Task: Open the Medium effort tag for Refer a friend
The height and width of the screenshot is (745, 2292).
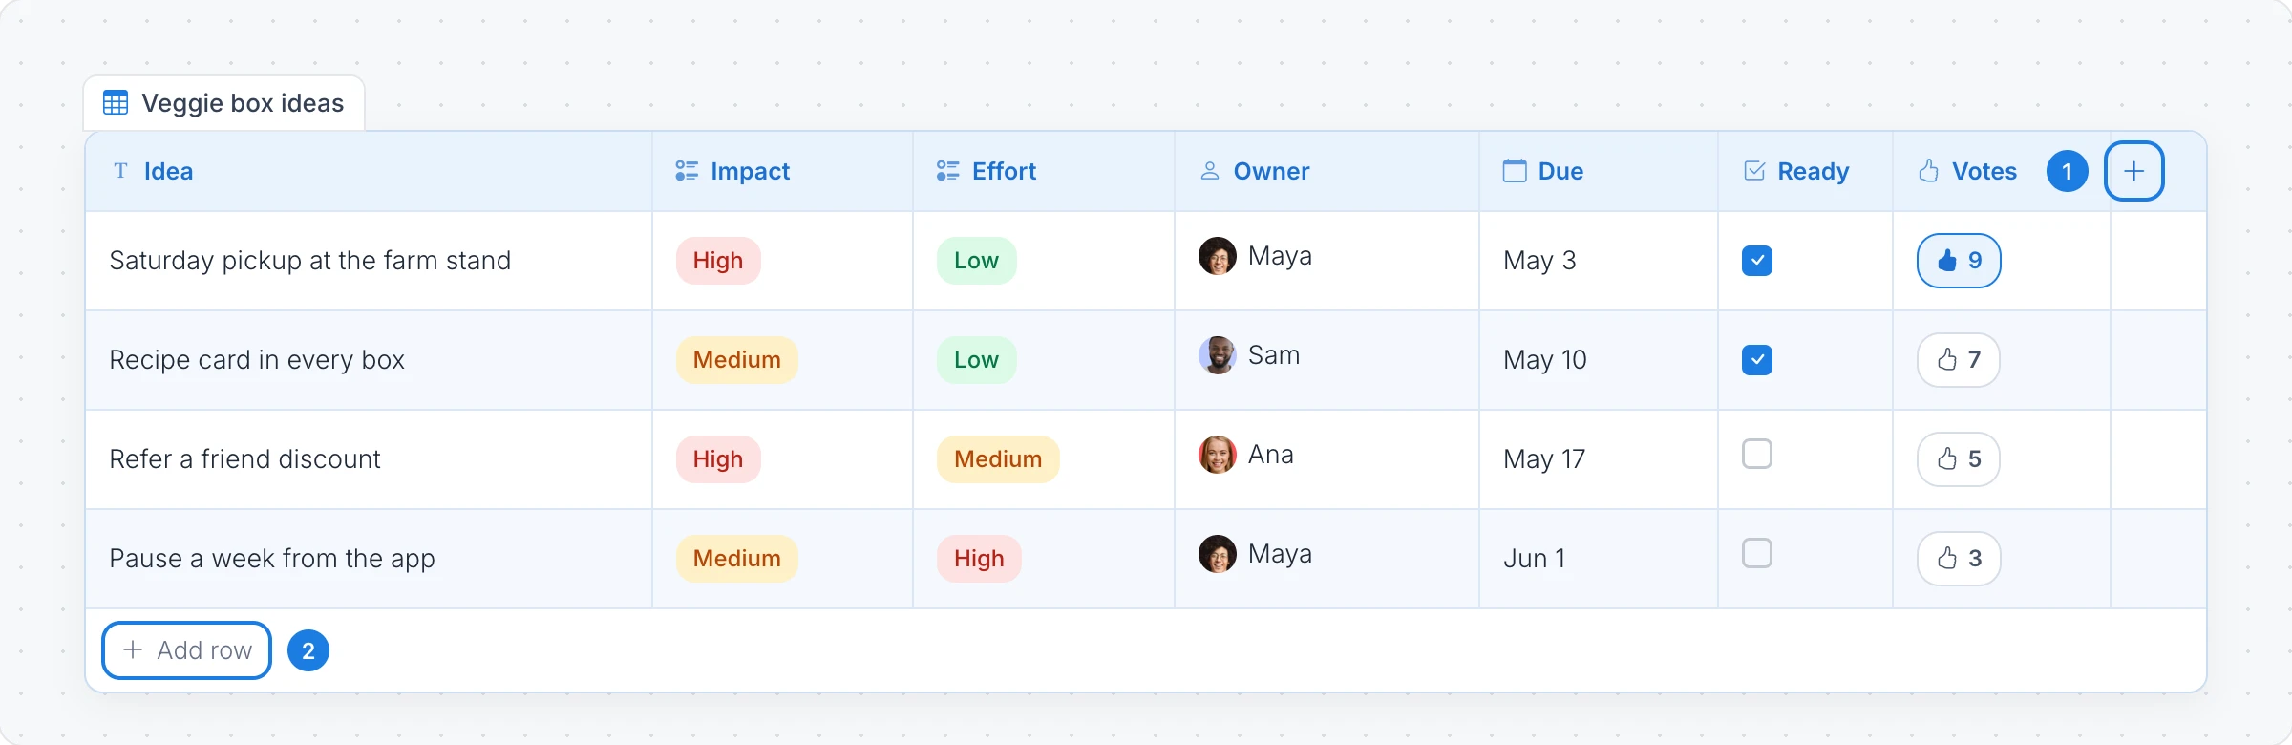Action: click(x=998, y=459)
